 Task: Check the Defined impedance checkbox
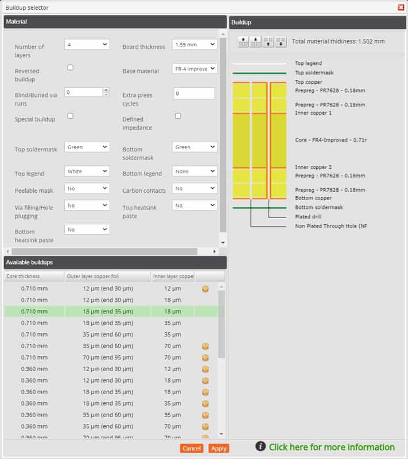click(x=178, y=116)
